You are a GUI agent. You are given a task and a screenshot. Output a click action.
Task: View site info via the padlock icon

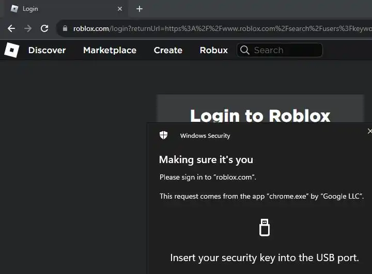pos(65,28)
